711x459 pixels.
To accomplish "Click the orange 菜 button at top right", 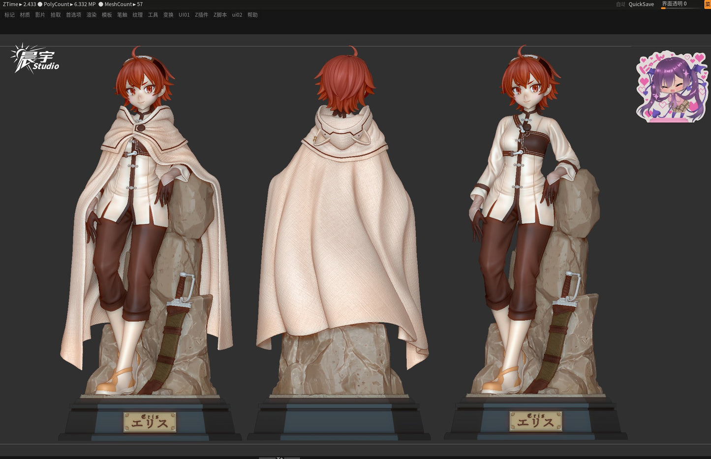I will click(x=708, y=4).
